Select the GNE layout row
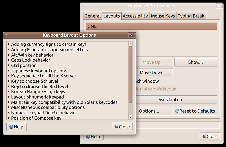Image resolution: width=226 pixels, height=147 pixels. [x=152, y=26]
